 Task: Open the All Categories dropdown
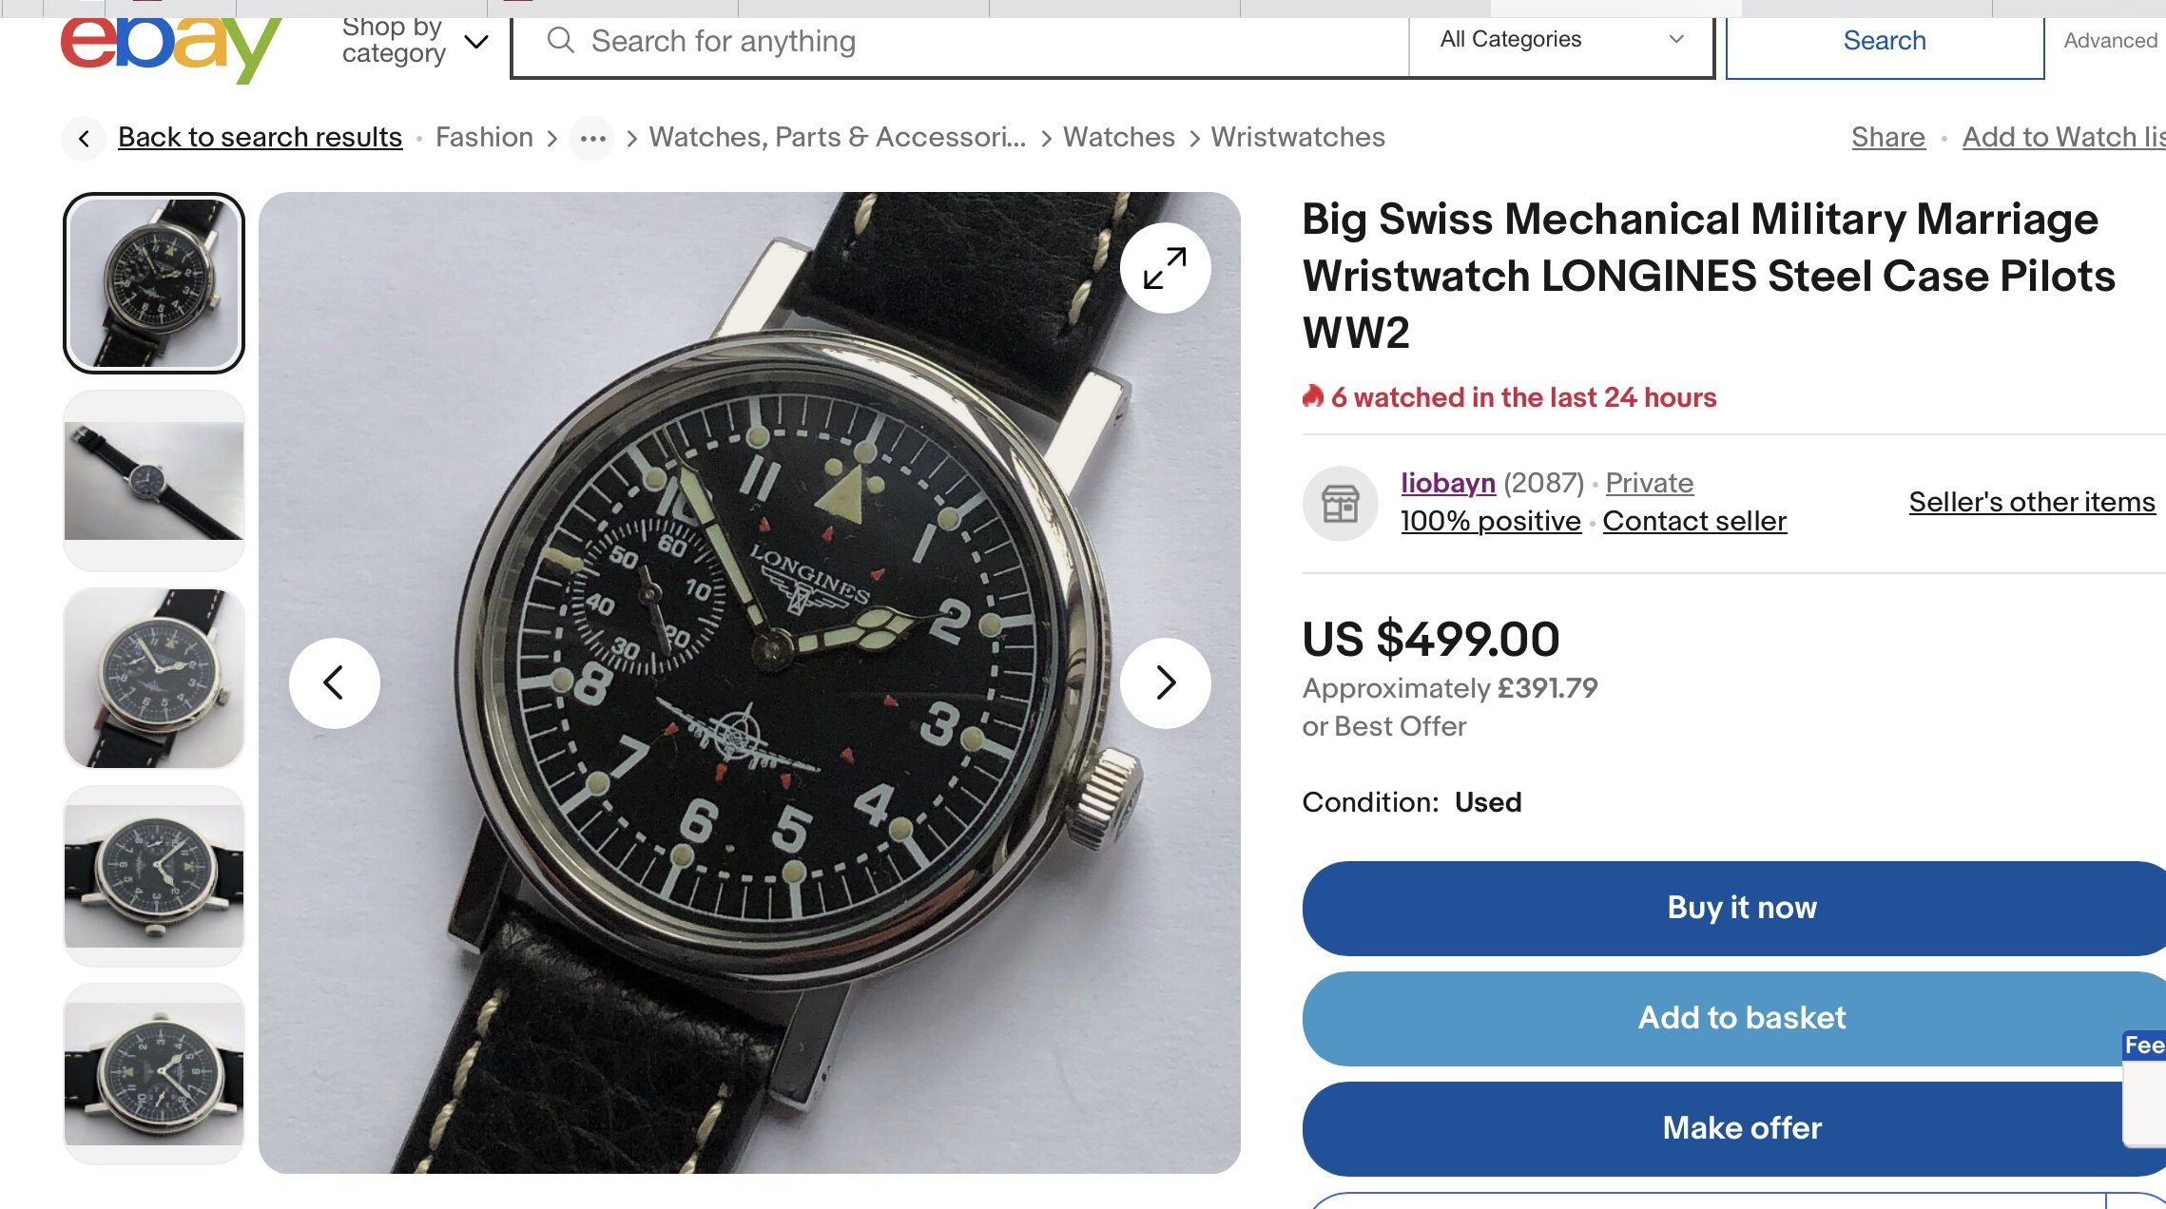1560,40
